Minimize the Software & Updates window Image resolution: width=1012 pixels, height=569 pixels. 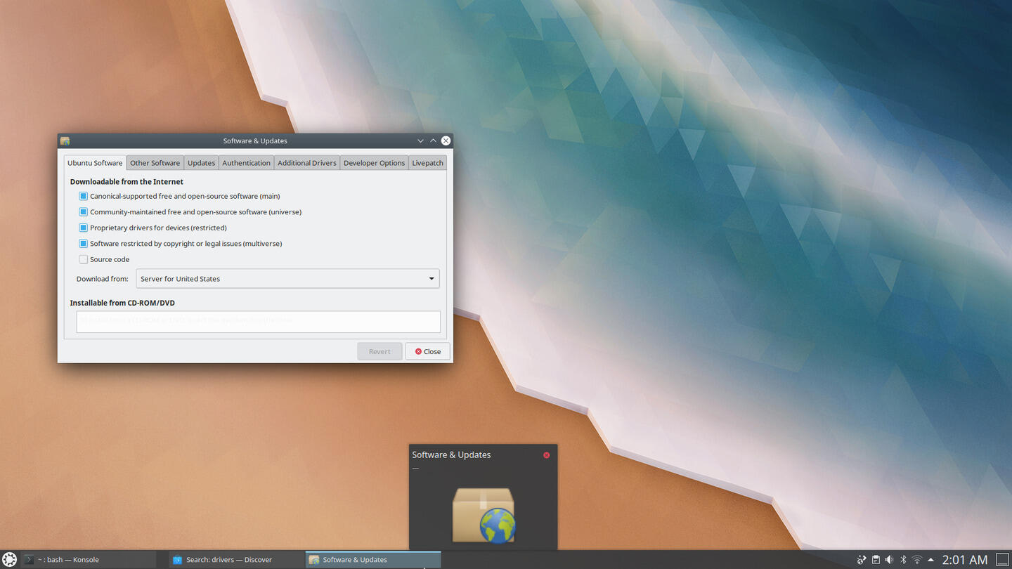pos(420,140)
